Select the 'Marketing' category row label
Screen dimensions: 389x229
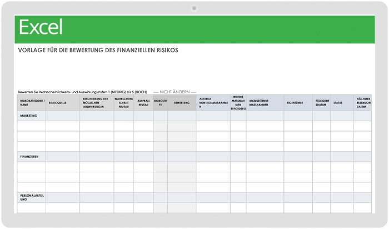(x=28, y=116)
